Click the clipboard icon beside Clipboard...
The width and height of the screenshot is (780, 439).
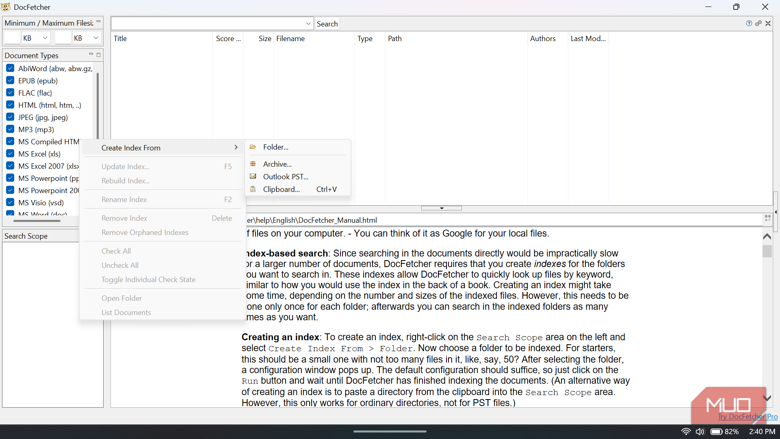[253, 189]
